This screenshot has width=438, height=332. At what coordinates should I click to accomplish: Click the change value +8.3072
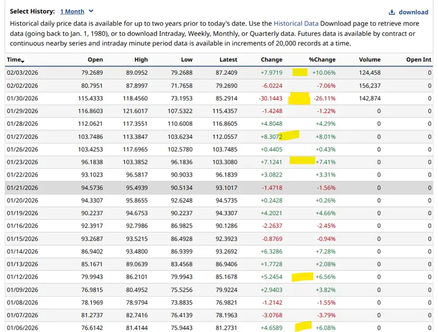click(x=272, y=137)
